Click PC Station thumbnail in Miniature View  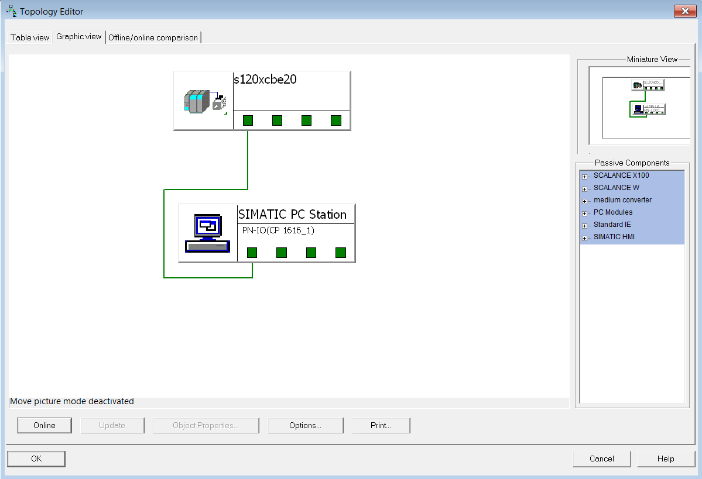[x=650, y=109]
